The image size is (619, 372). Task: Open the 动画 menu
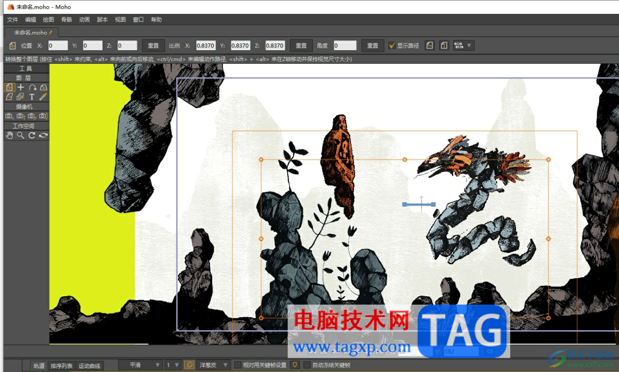[84, 20]
